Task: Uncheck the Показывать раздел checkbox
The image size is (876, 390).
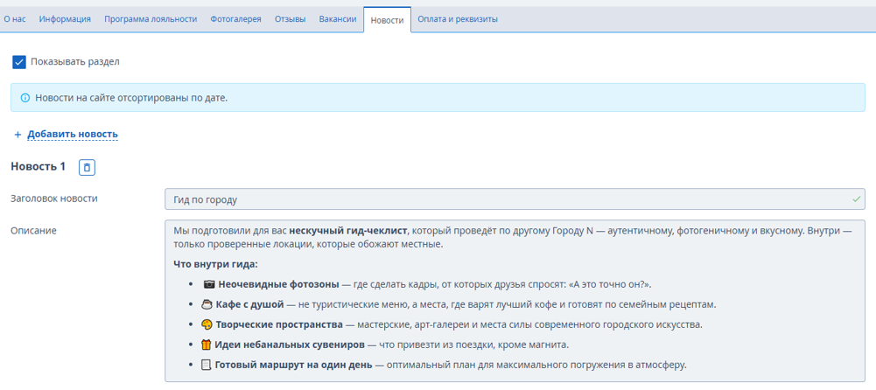Action: (x=19, y=62)
